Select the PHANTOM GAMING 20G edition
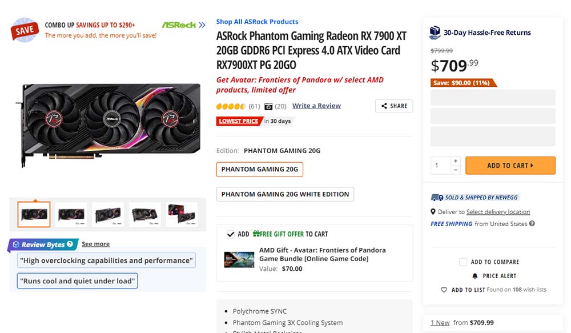The height and width of the screenshot is (333, 571). [x=259, y=169]
